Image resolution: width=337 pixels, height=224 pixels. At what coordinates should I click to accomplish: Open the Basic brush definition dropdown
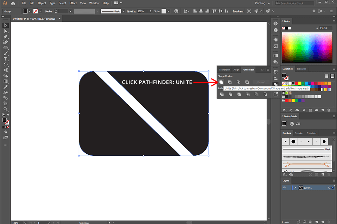click(x=124, y=11)
